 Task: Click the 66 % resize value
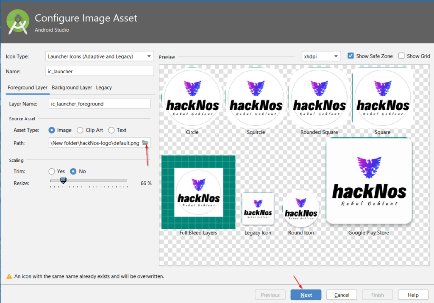coord(146,183)
